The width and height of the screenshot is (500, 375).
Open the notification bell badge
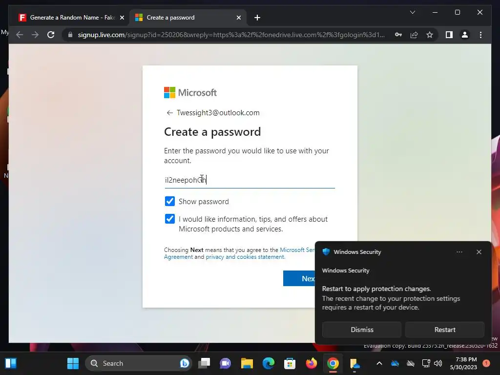[486, 363]
